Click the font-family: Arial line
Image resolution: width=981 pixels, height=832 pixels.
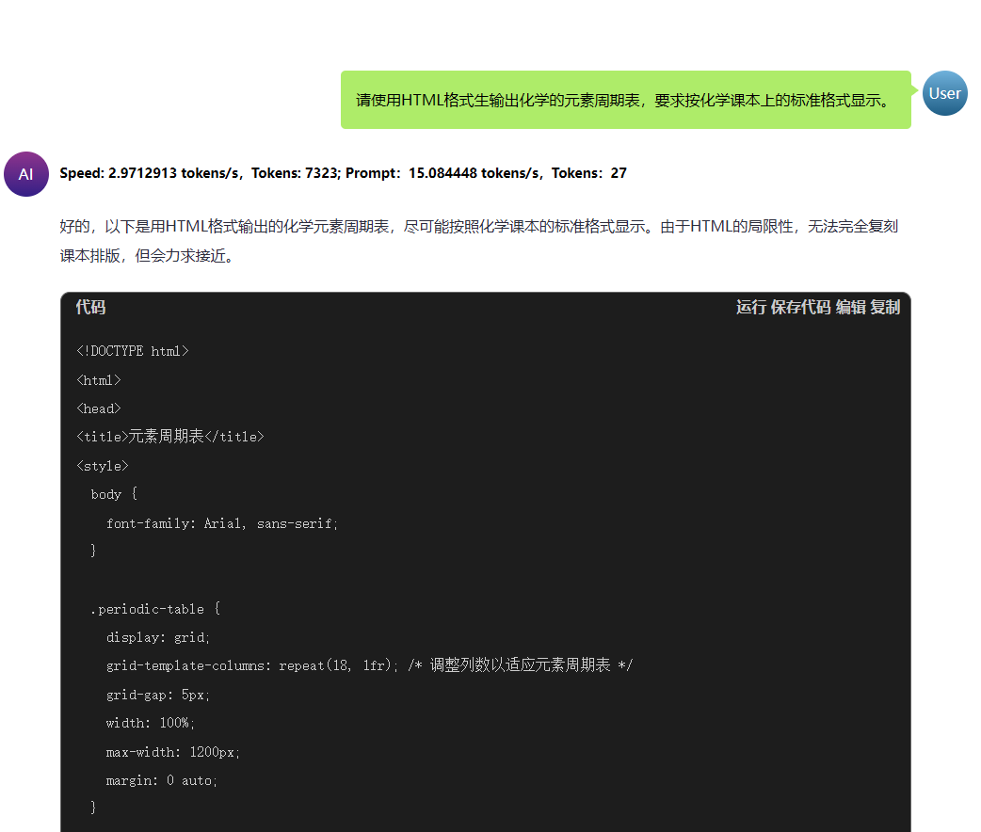pyautogui.click(x=222, y=523)
